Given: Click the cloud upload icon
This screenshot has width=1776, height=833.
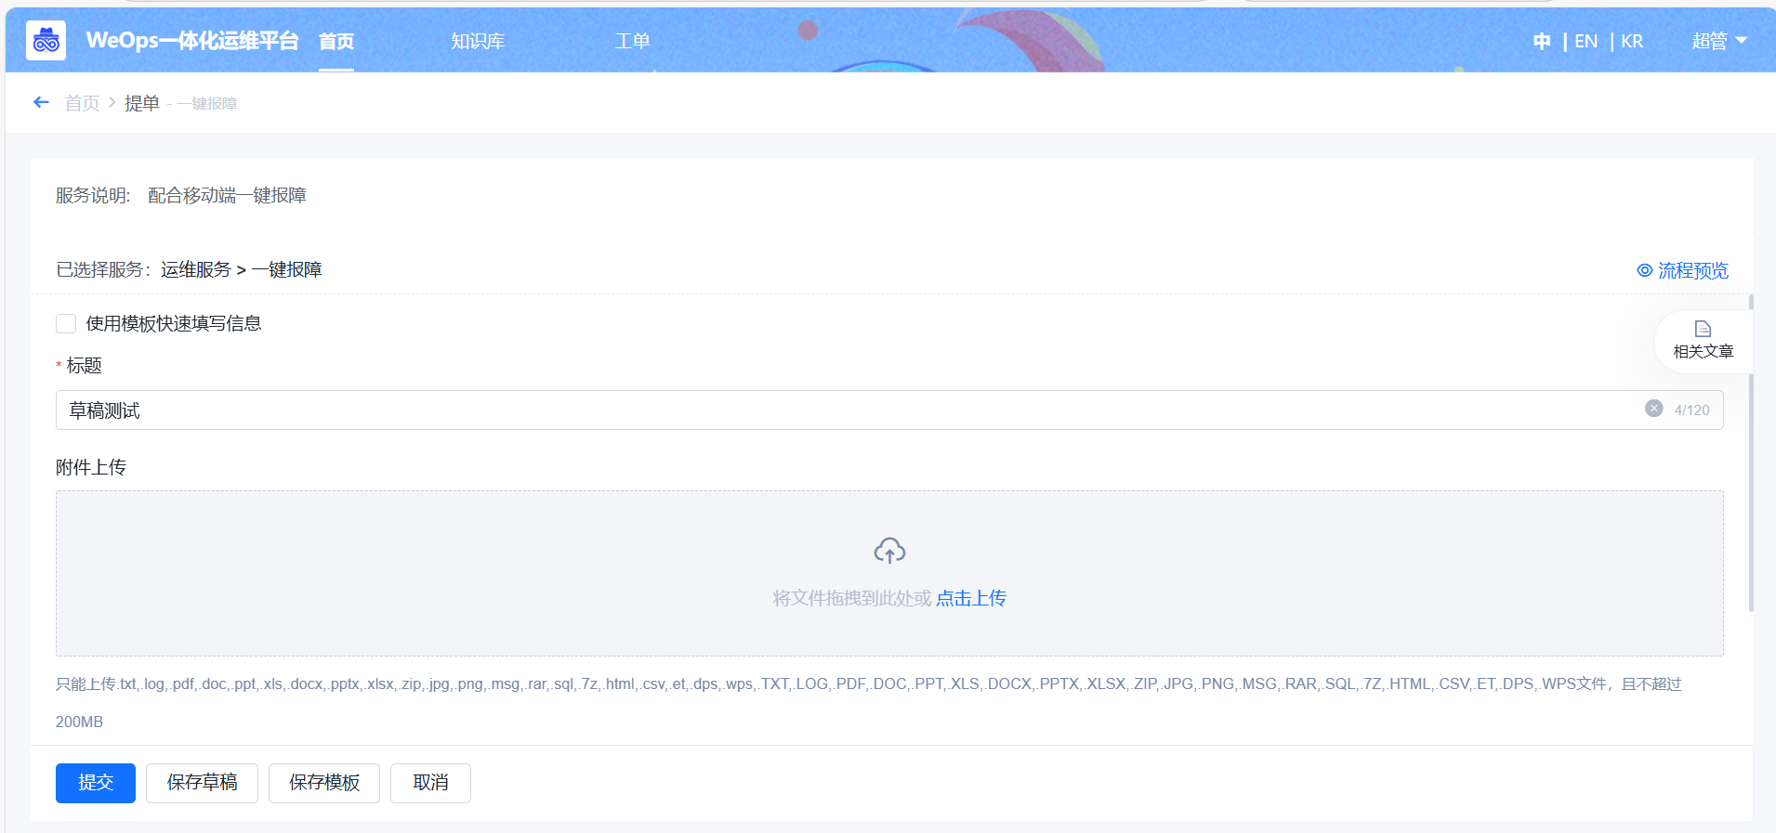Looking at the screenshot, I should (889, 551).
